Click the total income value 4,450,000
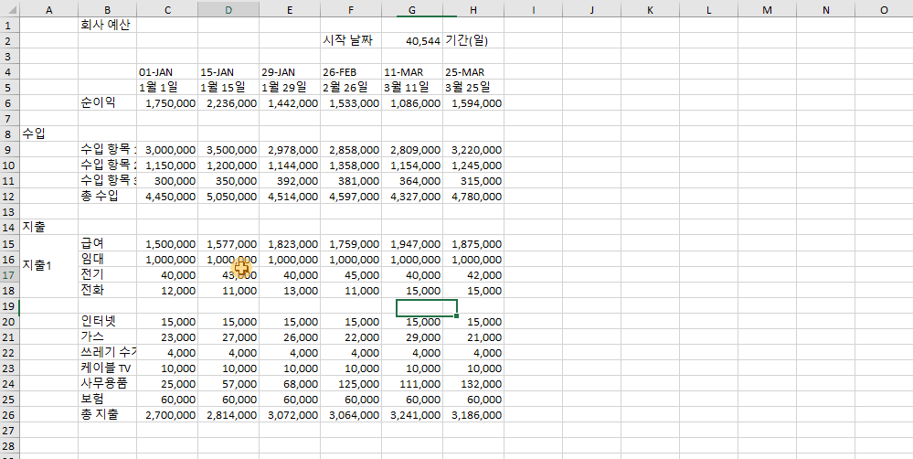The height and width of the screenshot is (459, 913). (167, 197)
